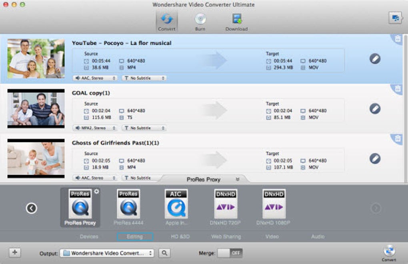
Task: Start conversion with bottom Convert button
Action: pyautogui.click(x=389, y=253)
